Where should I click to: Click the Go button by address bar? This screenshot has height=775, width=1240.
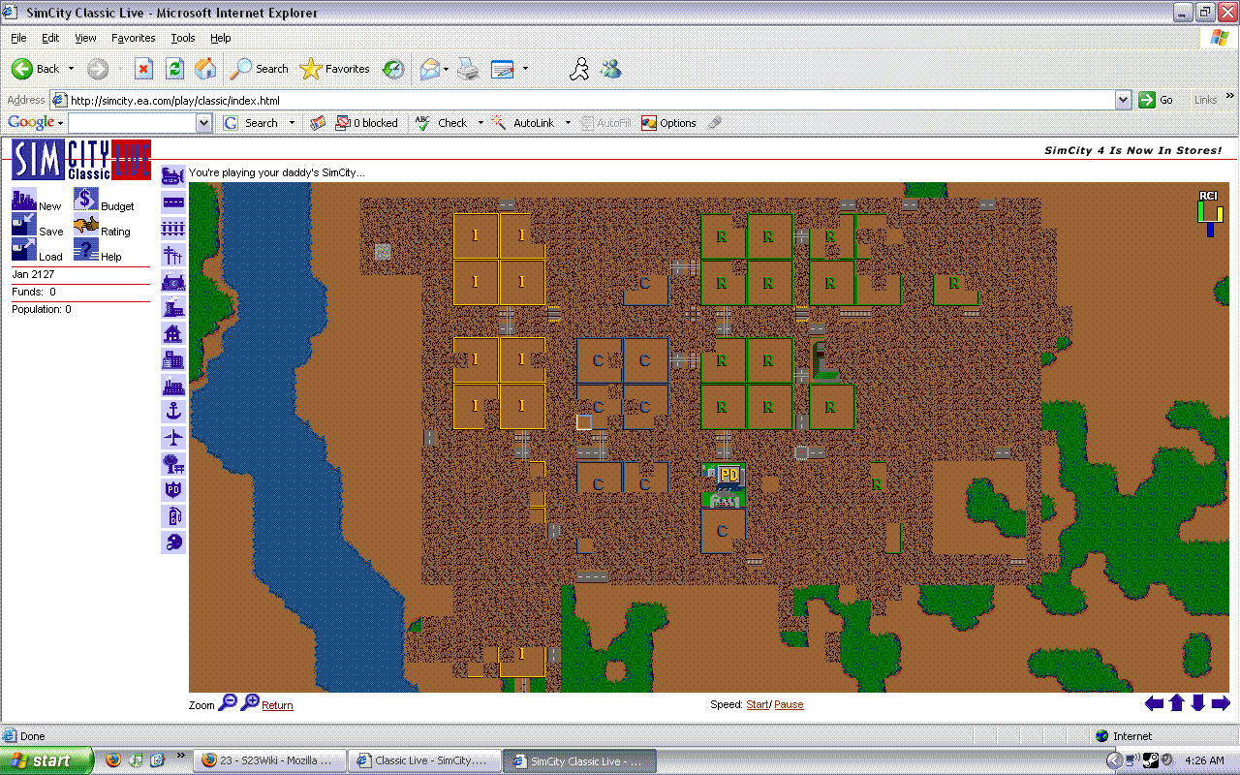[x=1157, y=100]
